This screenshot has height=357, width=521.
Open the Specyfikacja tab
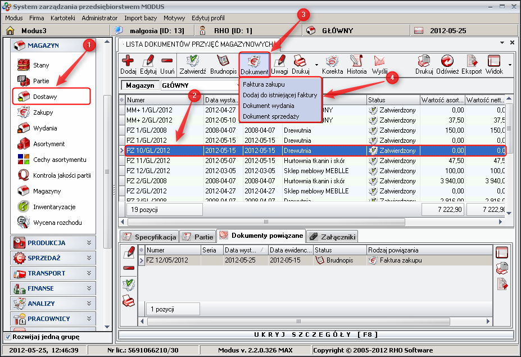pos(149,237)
